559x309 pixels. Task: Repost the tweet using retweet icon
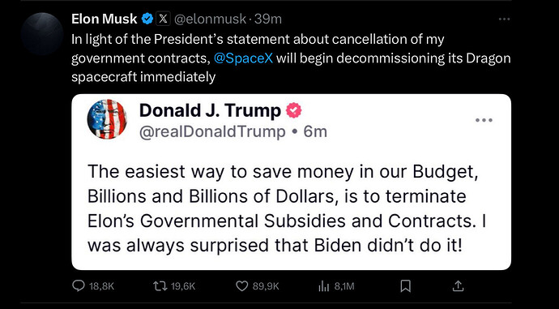159,285
